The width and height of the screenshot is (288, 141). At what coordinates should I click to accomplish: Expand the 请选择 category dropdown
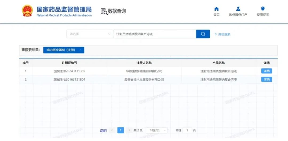click(90, 34)
